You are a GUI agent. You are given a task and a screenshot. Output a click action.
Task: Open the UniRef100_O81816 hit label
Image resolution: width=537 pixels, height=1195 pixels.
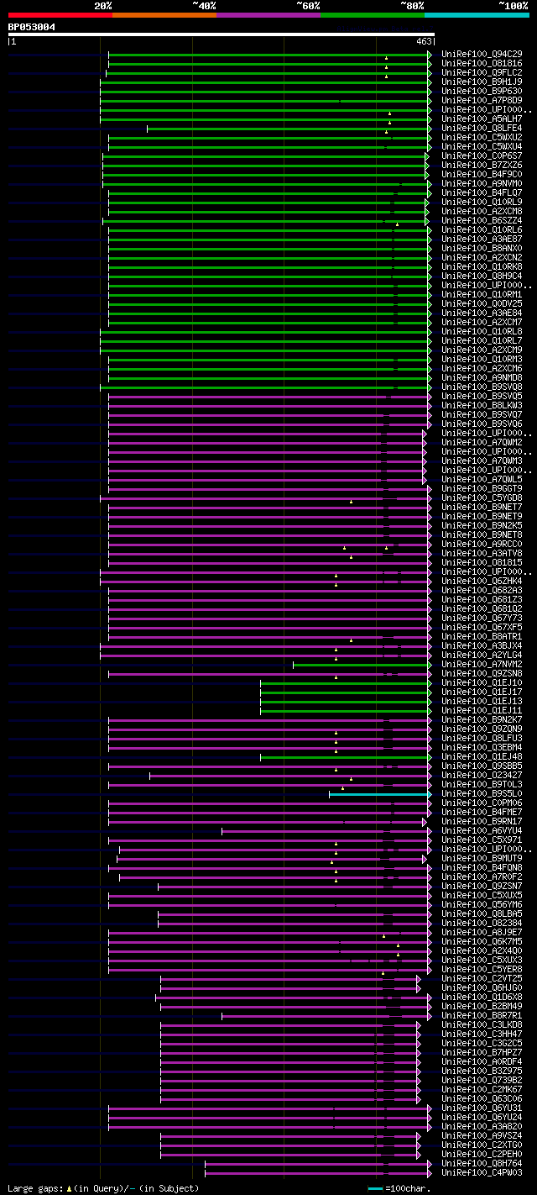(x=482, y=64)
